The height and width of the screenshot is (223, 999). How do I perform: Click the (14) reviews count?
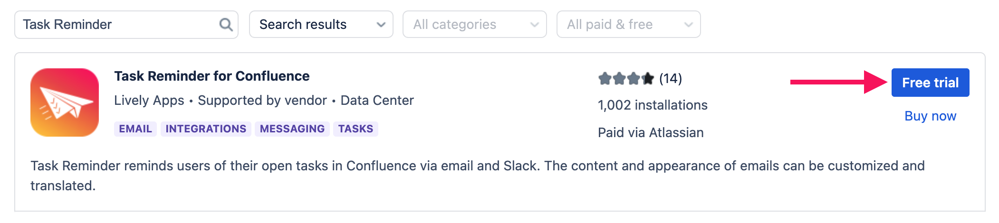(x=670, y=78)
